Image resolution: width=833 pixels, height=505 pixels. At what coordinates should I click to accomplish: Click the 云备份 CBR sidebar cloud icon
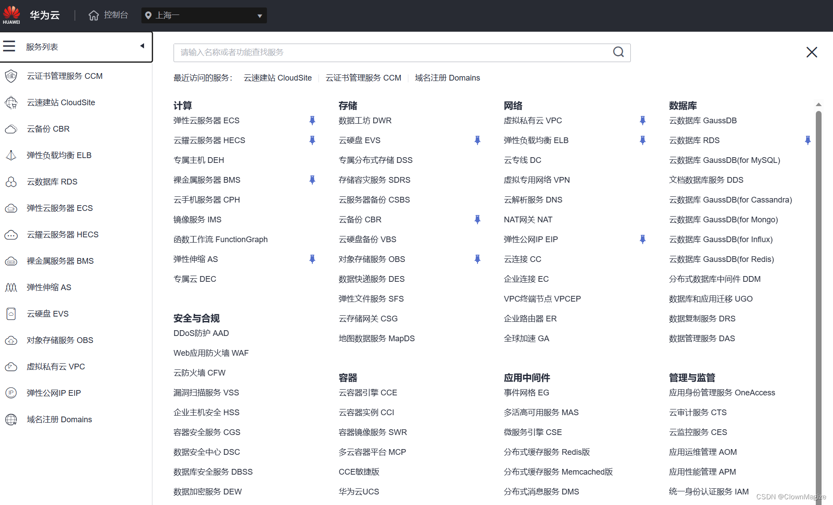[11, 129]
